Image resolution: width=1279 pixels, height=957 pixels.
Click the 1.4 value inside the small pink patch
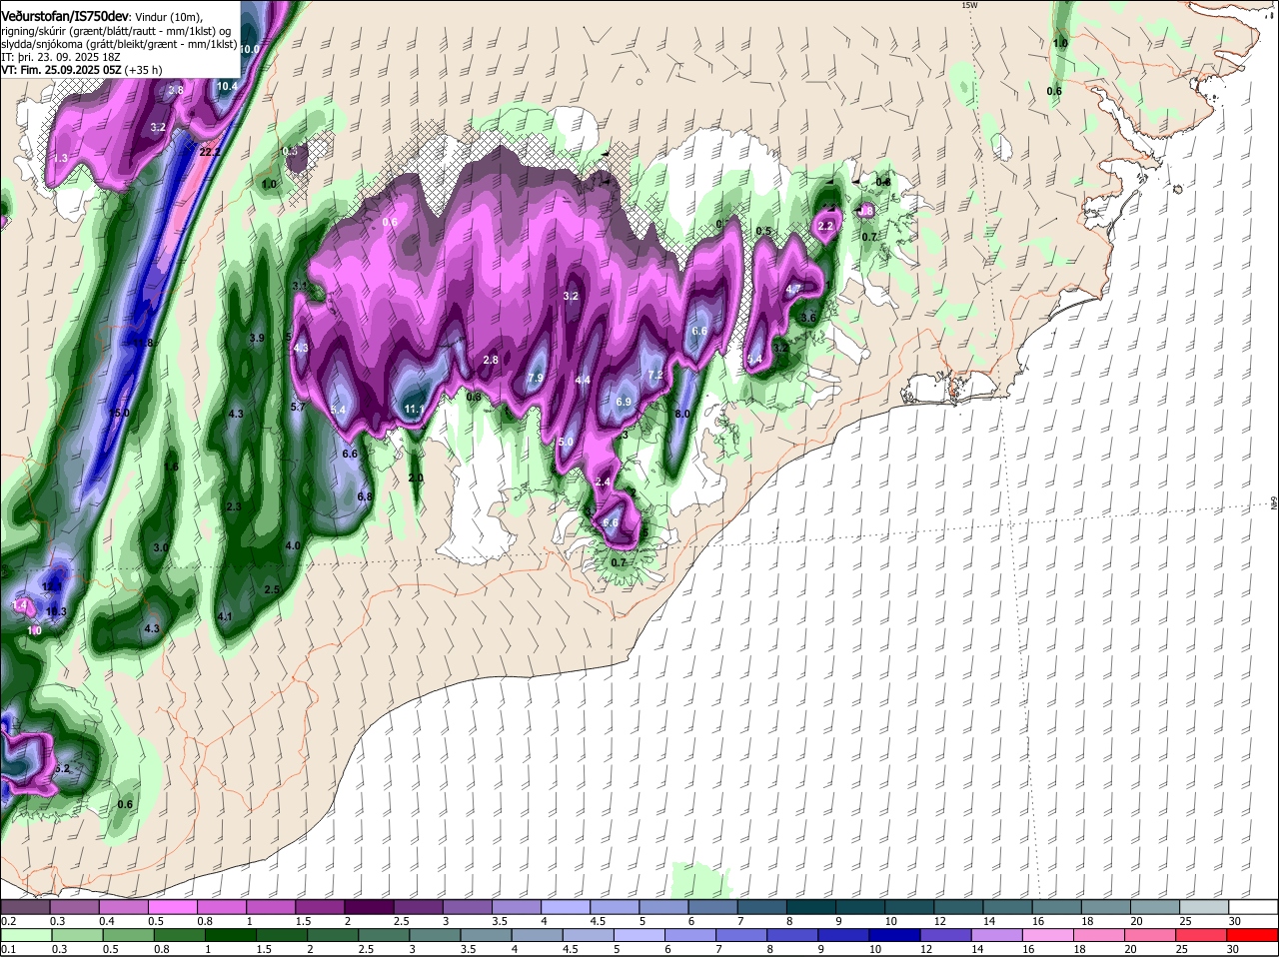coord(20,605)
